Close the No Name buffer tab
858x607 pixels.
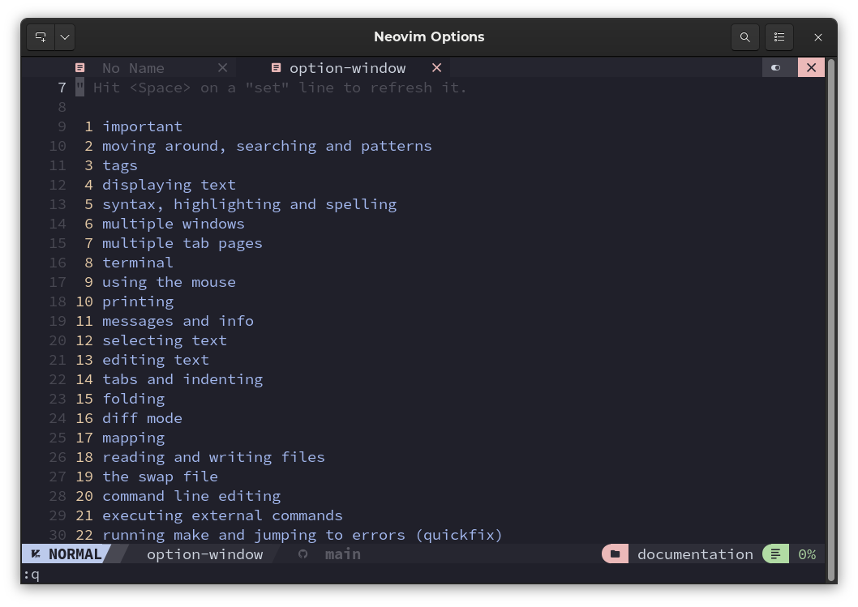point(222,67)
